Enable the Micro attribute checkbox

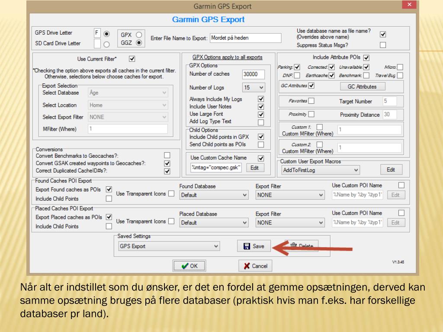pyautogui.click(x=400, y=67)
